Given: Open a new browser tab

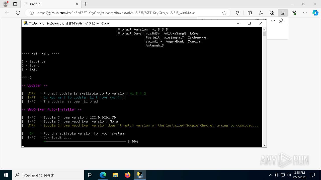Looking at the screenshot, I should pyautogui.click(x=86, y=4).
